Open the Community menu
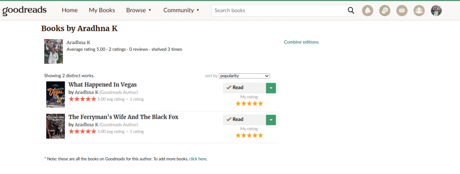The image size is (460, 174). point(181,10)
